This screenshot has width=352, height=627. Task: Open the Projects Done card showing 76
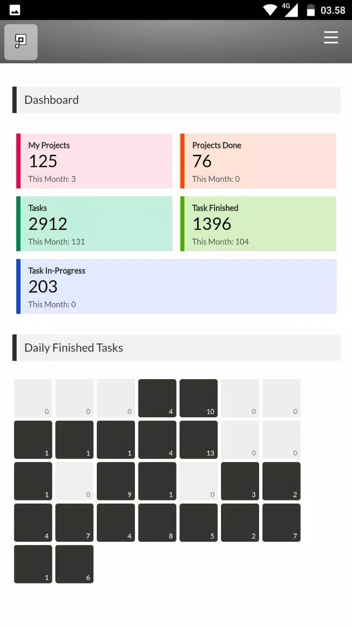click(x=258, y=161)
